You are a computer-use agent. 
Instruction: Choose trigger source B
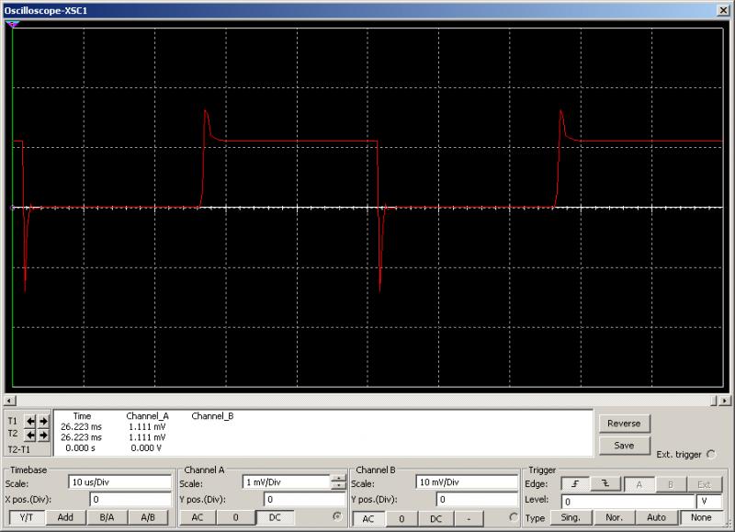[x=671, y=484]
